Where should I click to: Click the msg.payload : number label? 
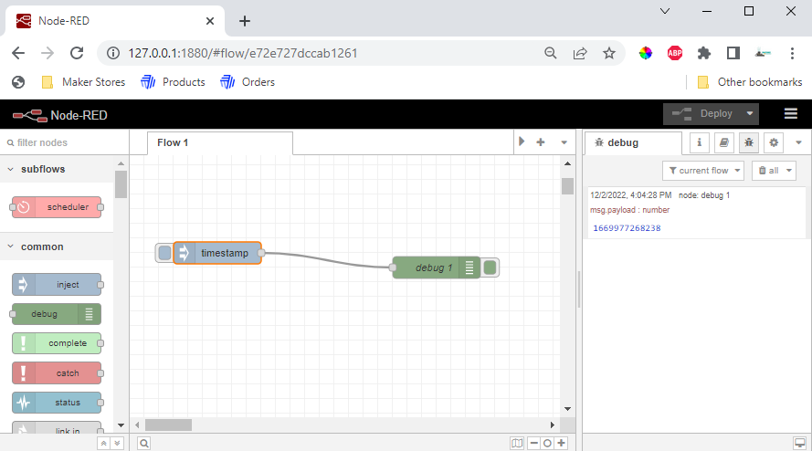pyautogui.click(x=629, y=210)
